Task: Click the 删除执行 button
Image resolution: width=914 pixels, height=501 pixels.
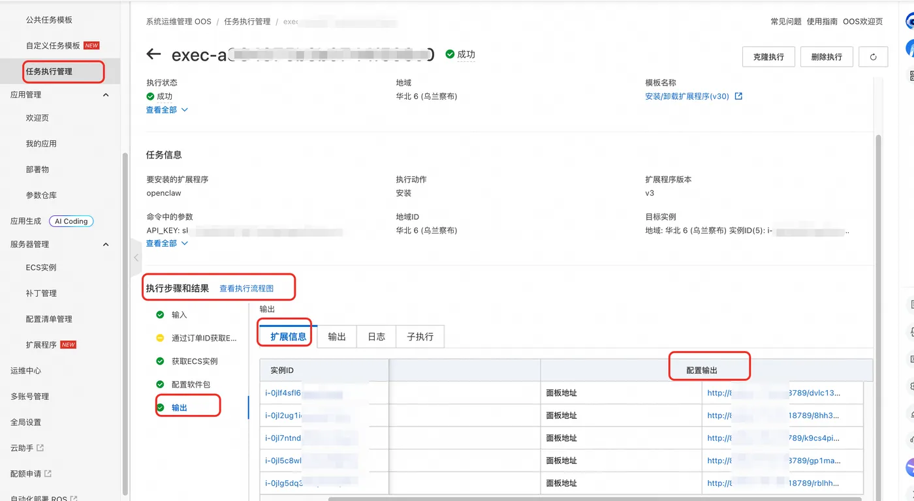Action: [827, 57]
